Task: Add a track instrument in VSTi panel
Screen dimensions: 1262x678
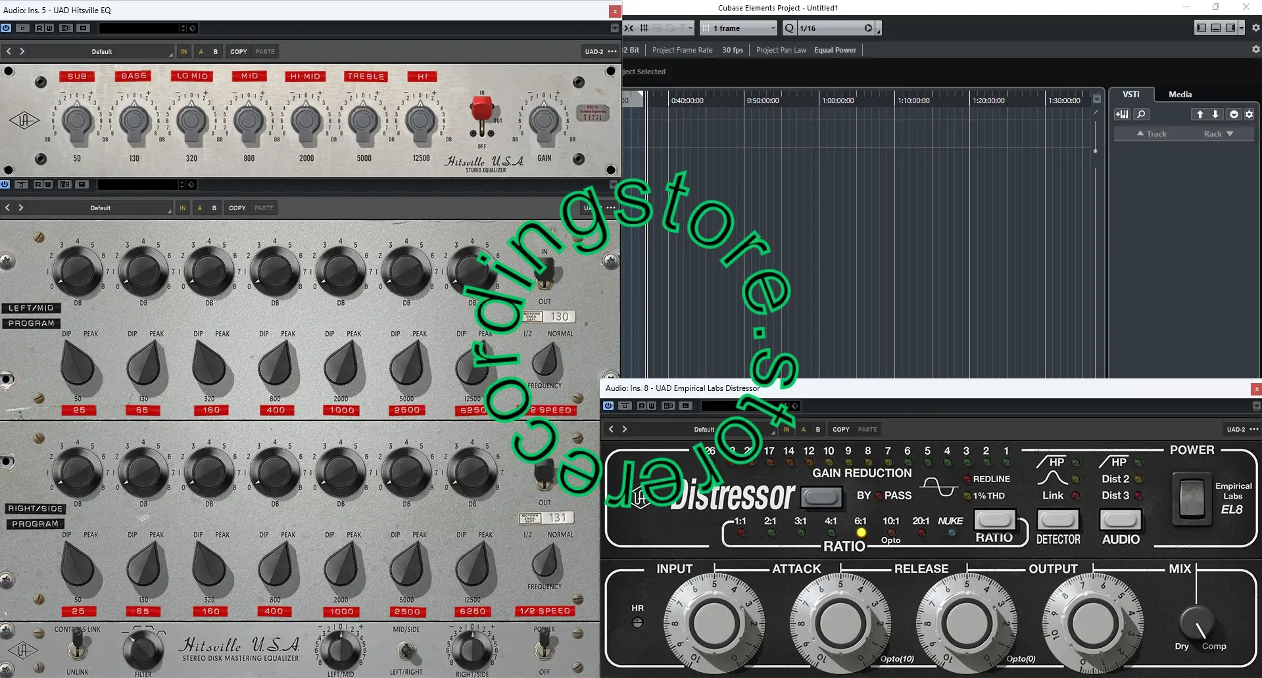Action: pyautogui.click(x=1122, y=114)
